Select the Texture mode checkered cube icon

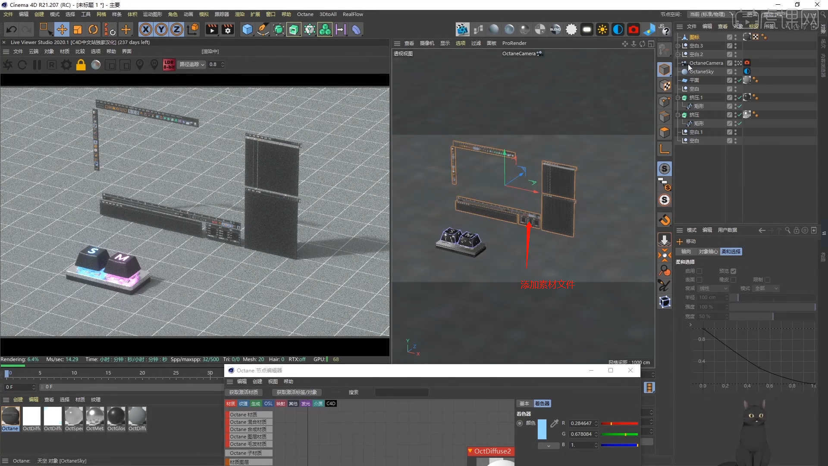pyautogui.click(x=665, y=85)
